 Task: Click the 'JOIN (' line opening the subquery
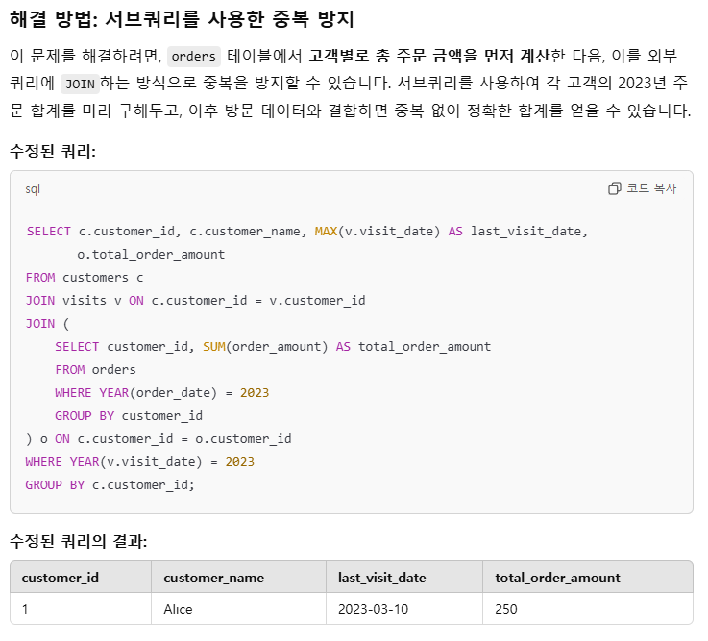pyautogui.click(x=47, y=324)
